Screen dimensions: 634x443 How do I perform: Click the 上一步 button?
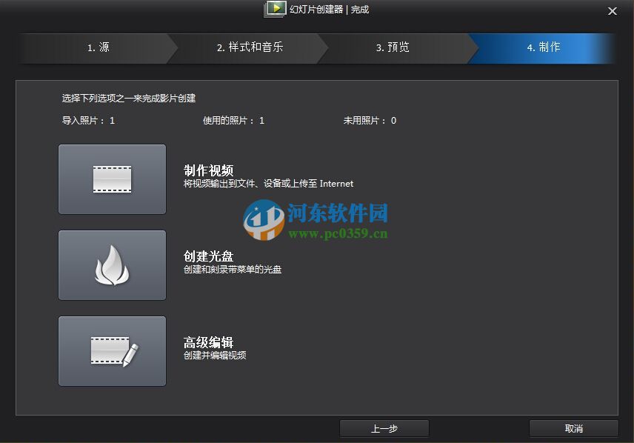click(x=384, y=427)
